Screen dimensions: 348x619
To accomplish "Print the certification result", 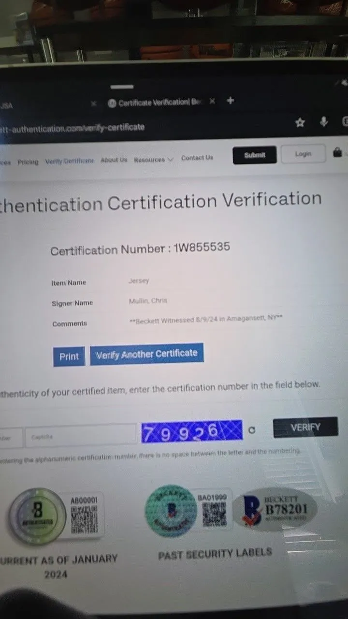I will [69, 356].
